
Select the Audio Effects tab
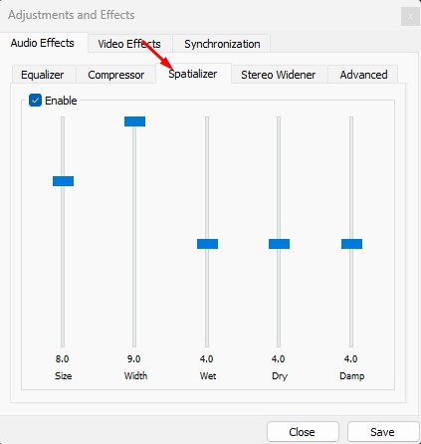43,43
